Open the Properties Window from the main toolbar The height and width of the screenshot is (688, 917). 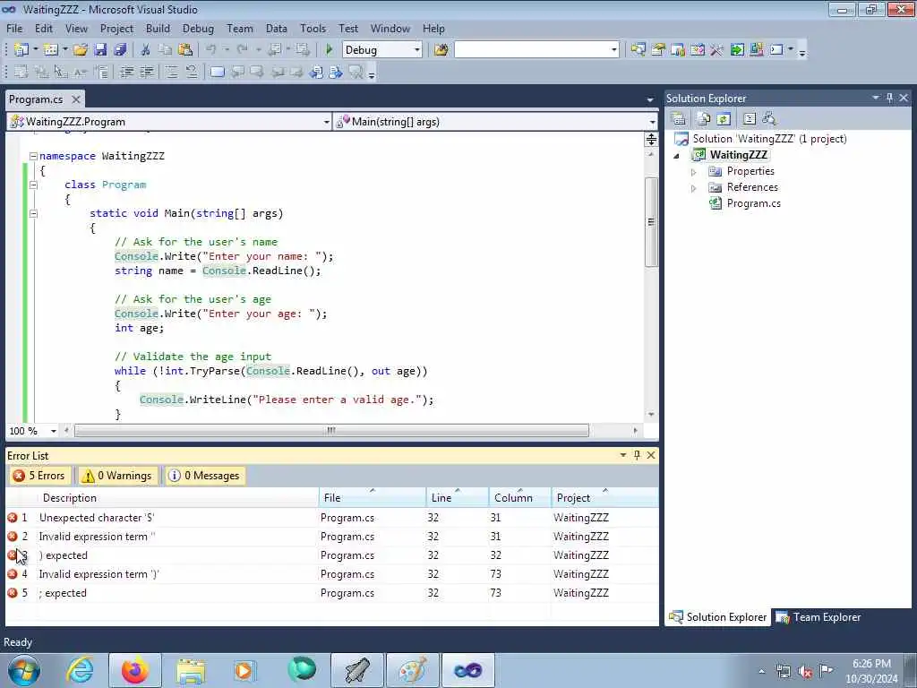658,50
